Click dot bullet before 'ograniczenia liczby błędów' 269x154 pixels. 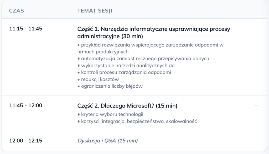(x=79, y=86)
